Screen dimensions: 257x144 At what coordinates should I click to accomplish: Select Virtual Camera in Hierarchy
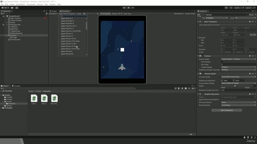point(16,20)
